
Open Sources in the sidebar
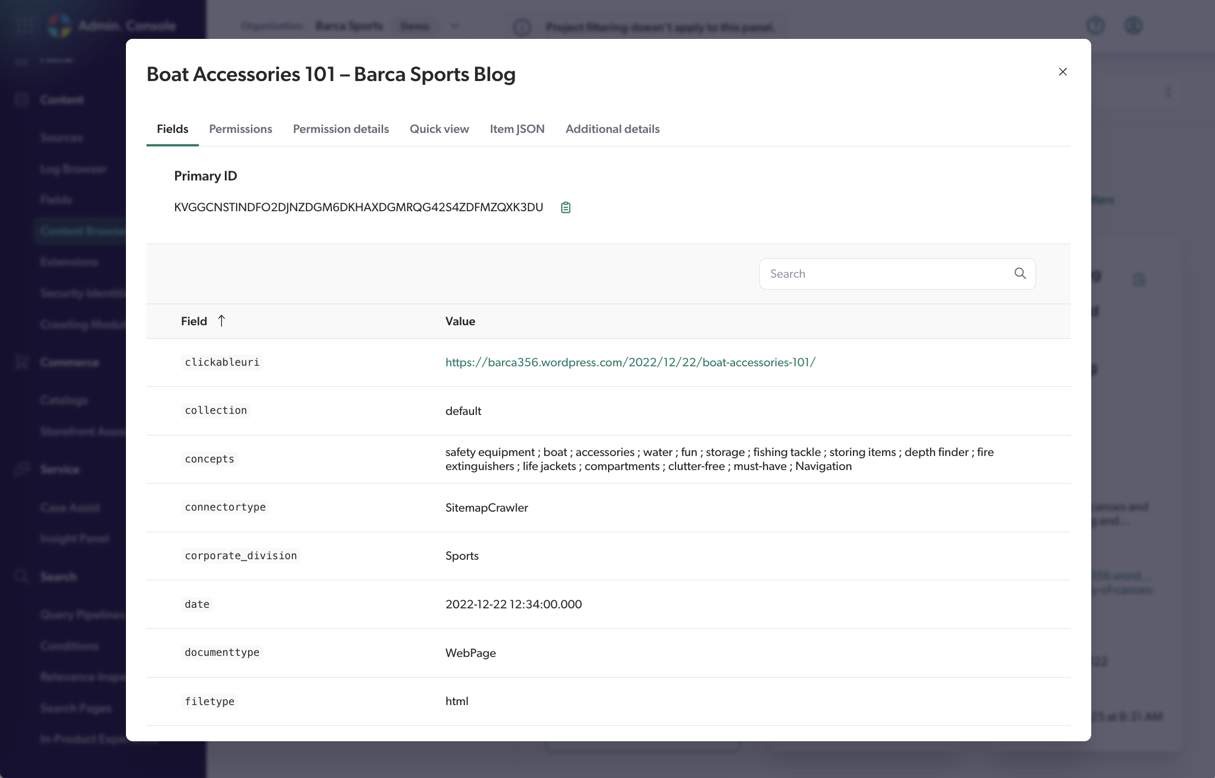click(x=62, y=138)
